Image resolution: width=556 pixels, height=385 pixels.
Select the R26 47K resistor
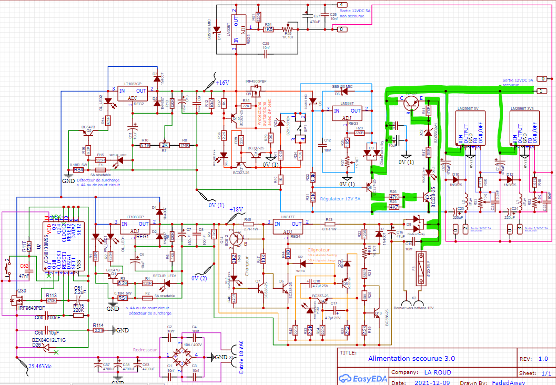tap(394, 197)
